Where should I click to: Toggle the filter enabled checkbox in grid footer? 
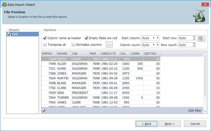pyautogui.click(x=44, y=110)
